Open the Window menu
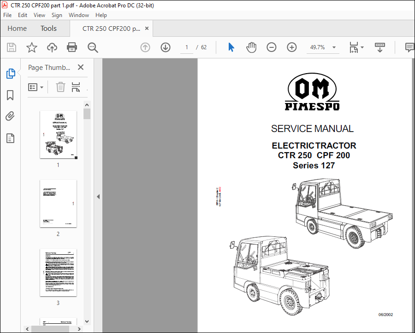The height and width of the screenshot is (333, 415). tap(78, 15)
